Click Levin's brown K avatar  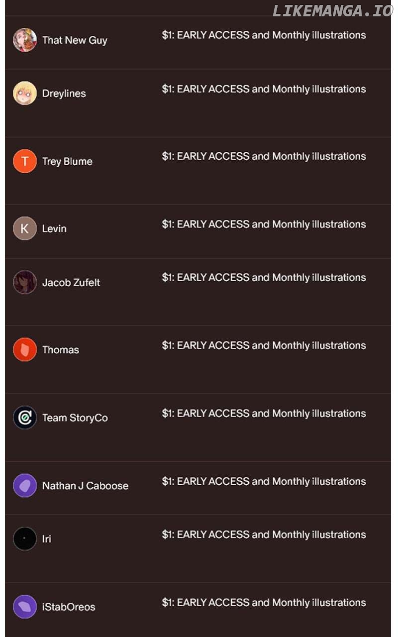25,228
